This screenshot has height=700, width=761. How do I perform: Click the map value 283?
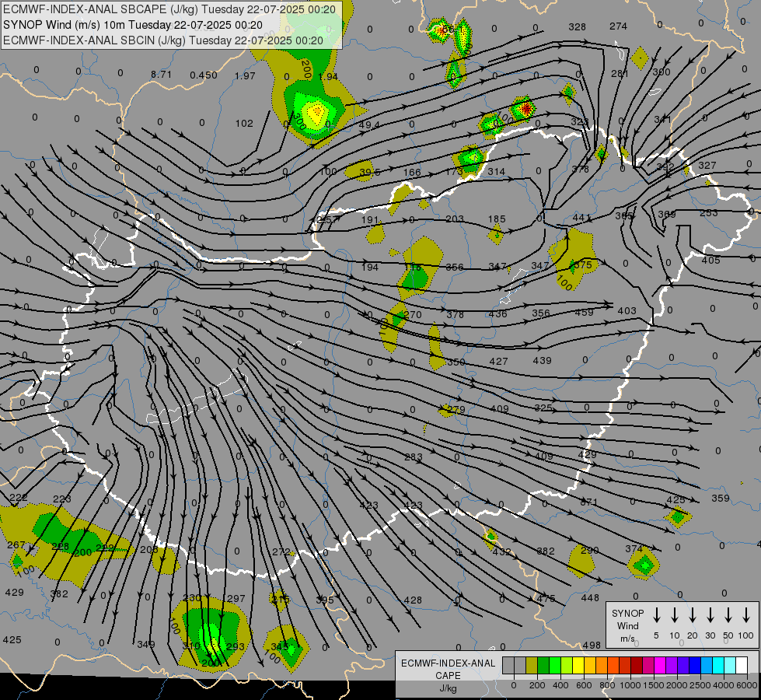(x=413, y=457)
